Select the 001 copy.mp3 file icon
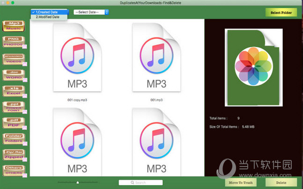The height and width of the screenshot is (189, 303). click(77, 57)
